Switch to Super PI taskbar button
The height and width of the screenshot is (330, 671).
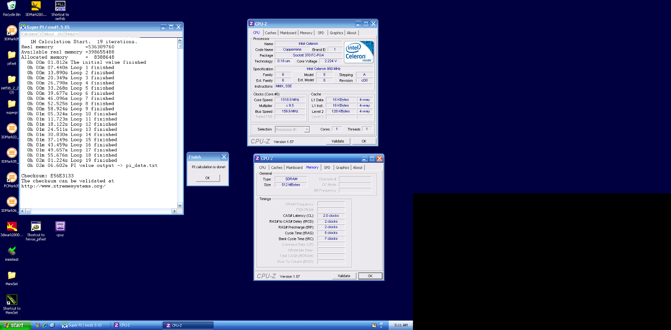(x=85, y=325)
